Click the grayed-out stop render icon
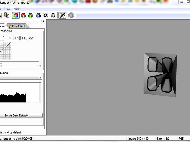Viewport: 190px width, 142px height. pyautogui.click(x=71, y=15)
